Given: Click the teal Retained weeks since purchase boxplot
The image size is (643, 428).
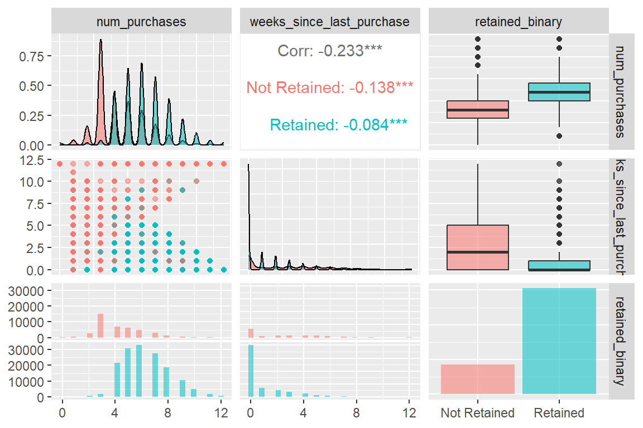Looking at the screenshot, I should point(559,265).
